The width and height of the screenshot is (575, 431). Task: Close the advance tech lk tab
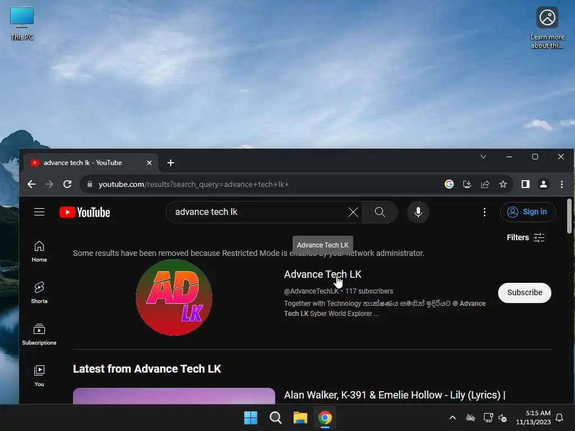click(x=149, y=163)
